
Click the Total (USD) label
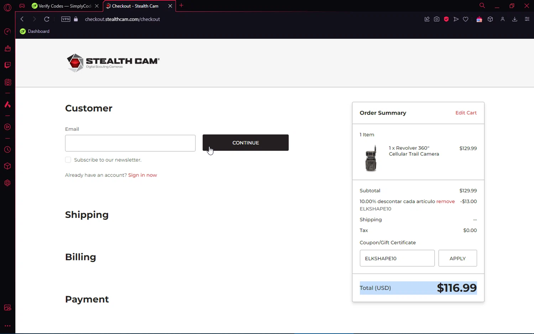[x=375, y=288]
